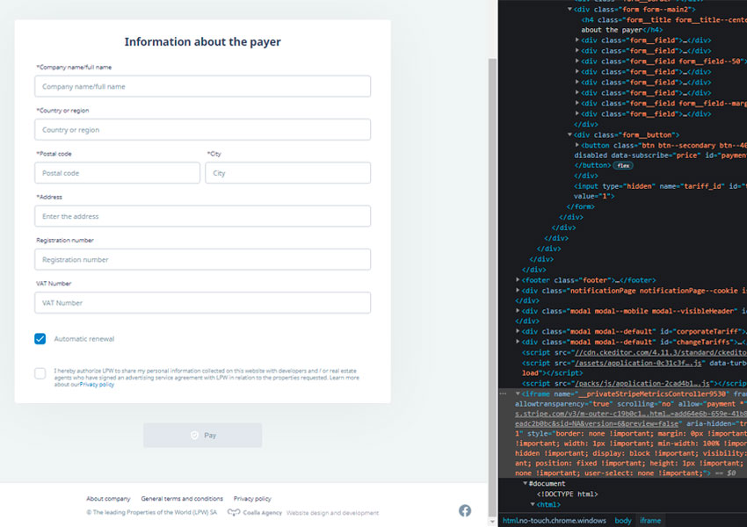Expand the form__field form__field--marg div
This screenshot has width=747, height=527.
[577, 103]
